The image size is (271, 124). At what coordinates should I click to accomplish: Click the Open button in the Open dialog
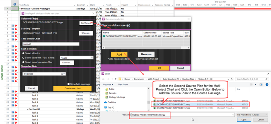tap(244, 120)
